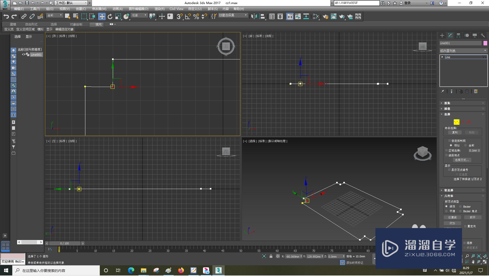Click the 0 / 100 time slider
The height and width of the screenshot is (276, 489).
[65, 243]
